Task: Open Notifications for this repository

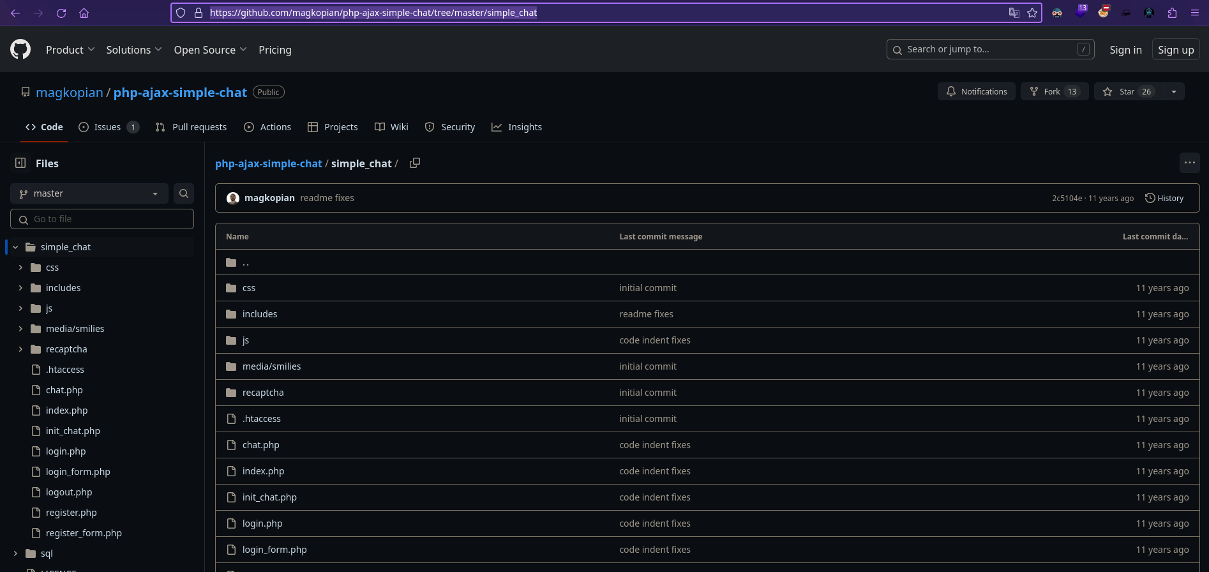Action: click(976, 91)
